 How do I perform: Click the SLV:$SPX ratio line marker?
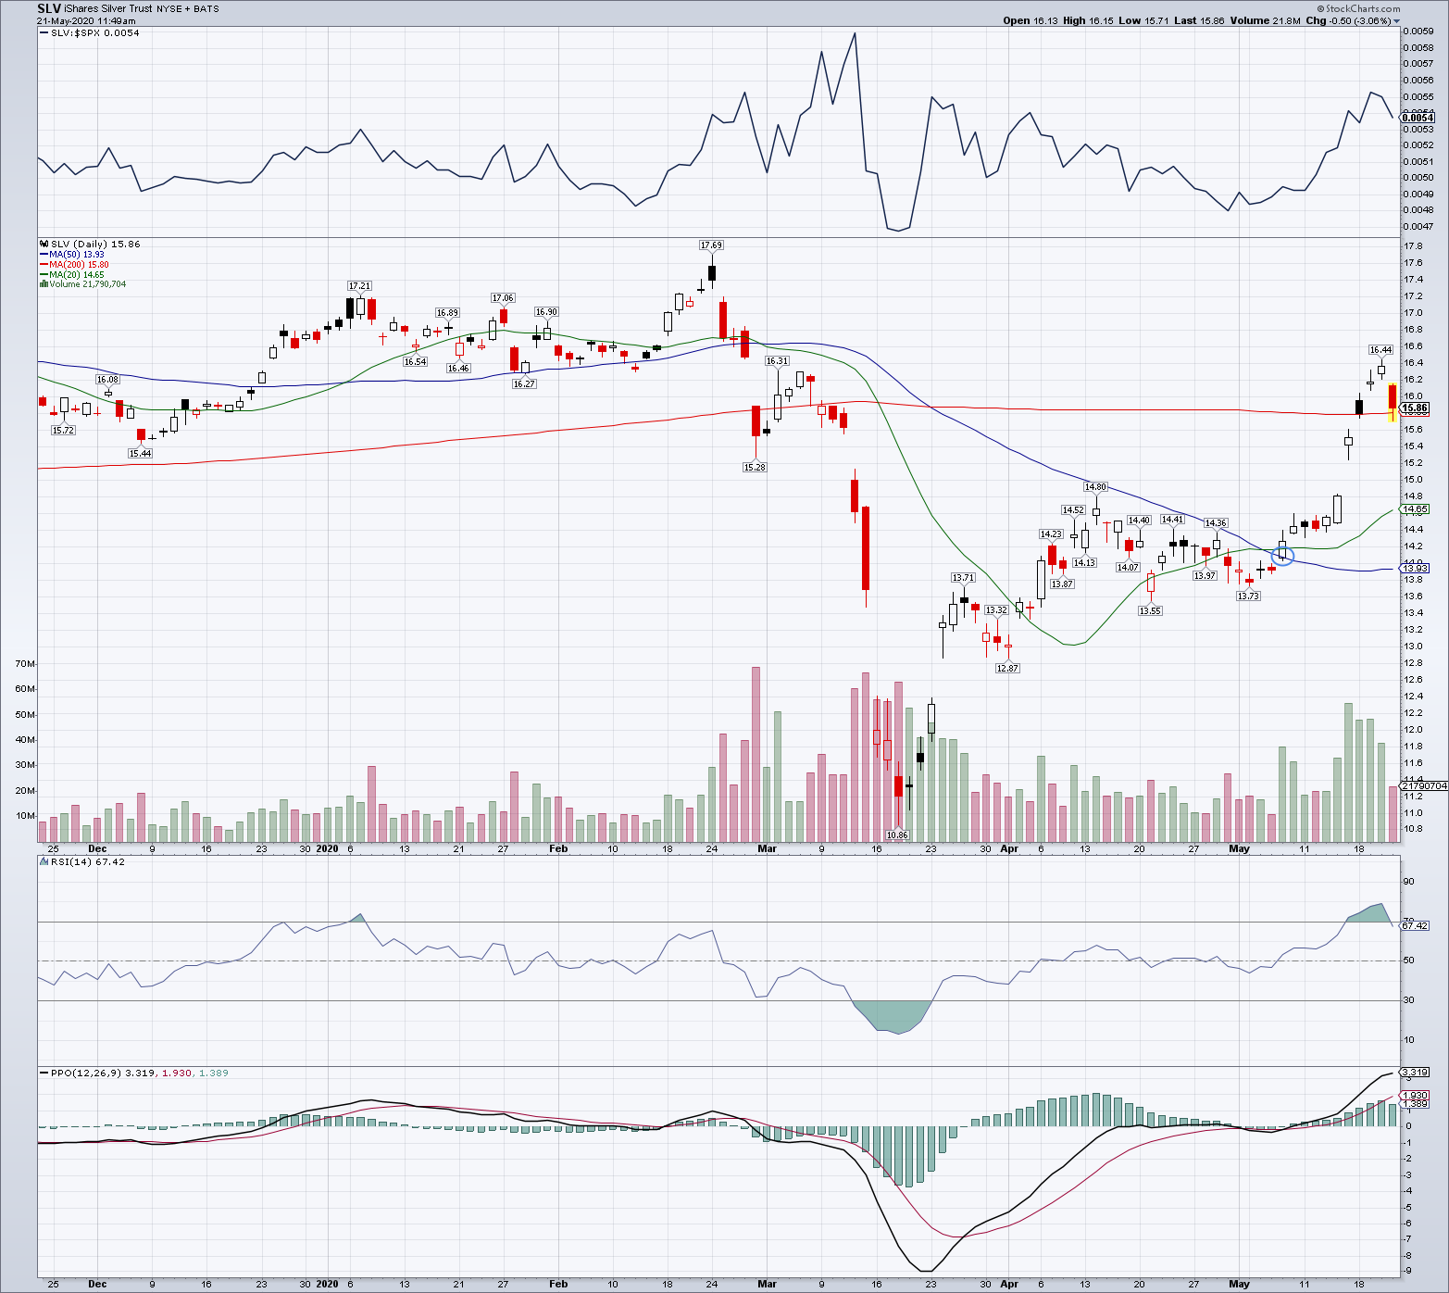[44, 33]
